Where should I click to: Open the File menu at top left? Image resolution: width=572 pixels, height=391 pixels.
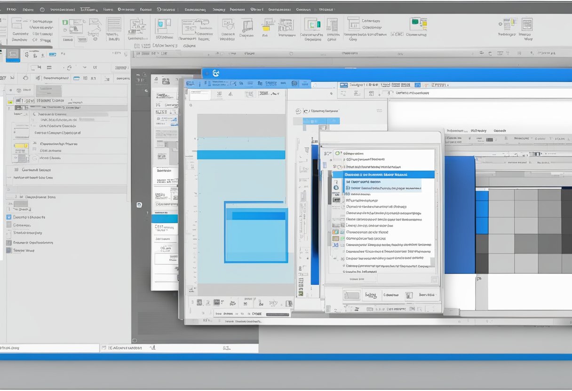(9, 9)
